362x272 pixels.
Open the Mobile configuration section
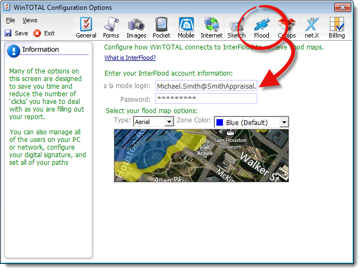pyautogui.click(x=186, y=27)
